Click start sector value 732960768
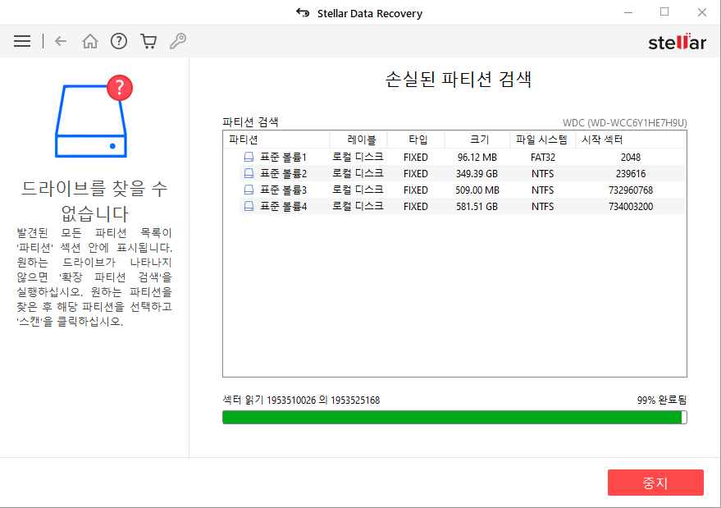The width and height of the screenshot is (721, 508). click(x=631, y=190)
